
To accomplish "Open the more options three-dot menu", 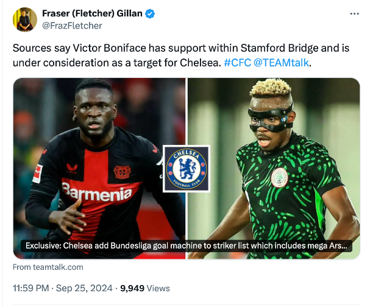I will [354, 13].
